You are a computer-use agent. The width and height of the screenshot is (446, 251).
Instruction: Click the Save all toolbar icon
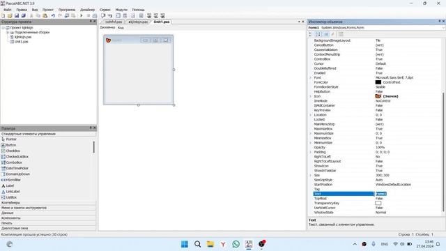23,15
